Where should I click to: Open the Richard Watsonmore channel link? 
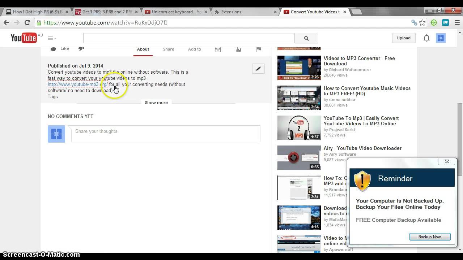tap(350, 70)
